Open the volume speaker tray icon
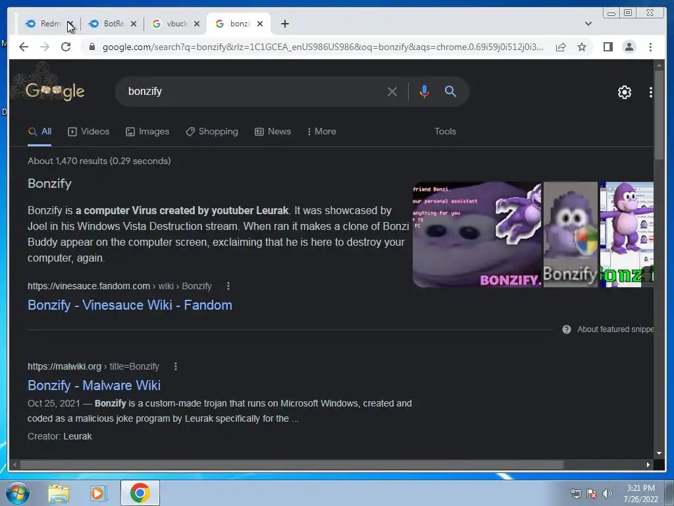The height and width of the screenshot is (506, 674). [608, 493]
